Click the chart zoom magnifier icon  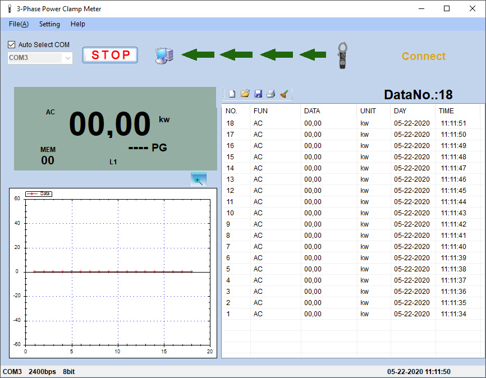click(x=198, y=179)
